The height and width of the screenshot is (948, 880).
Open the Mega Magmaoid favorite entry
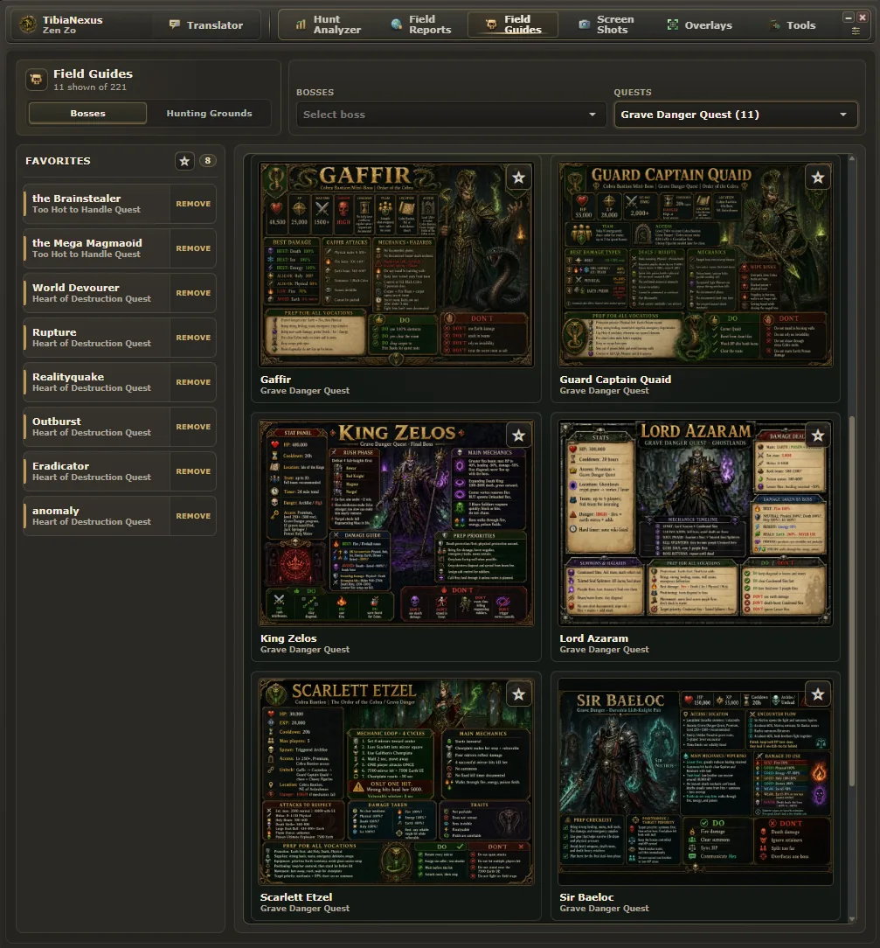point(97,248)
